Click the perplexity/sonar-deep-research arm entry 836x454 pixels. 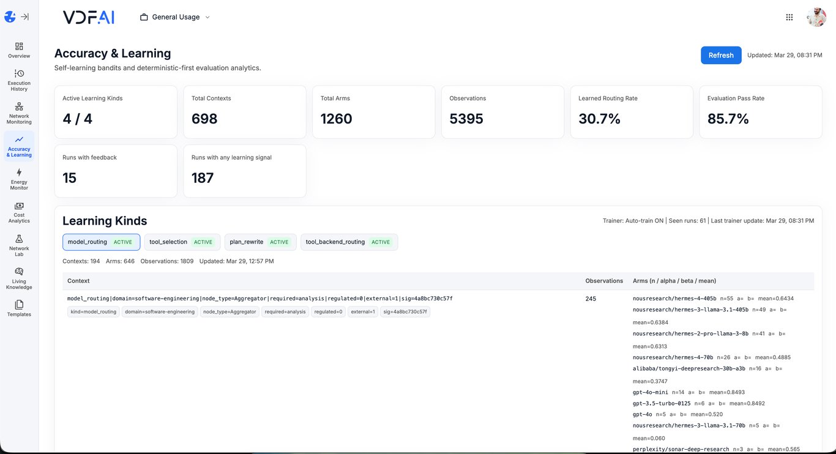716,449
